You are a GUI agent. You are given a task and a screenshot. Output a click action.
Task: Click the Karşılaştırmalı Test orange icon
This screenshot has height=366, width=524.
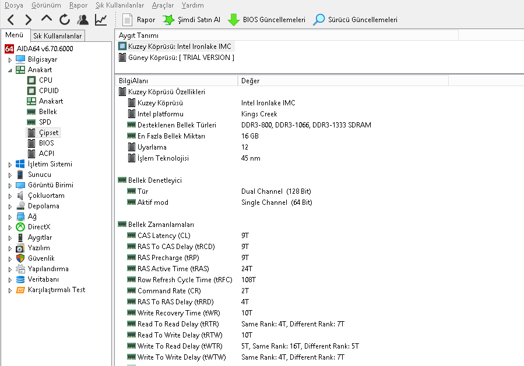pyautogui.click(x=20, y=290)
